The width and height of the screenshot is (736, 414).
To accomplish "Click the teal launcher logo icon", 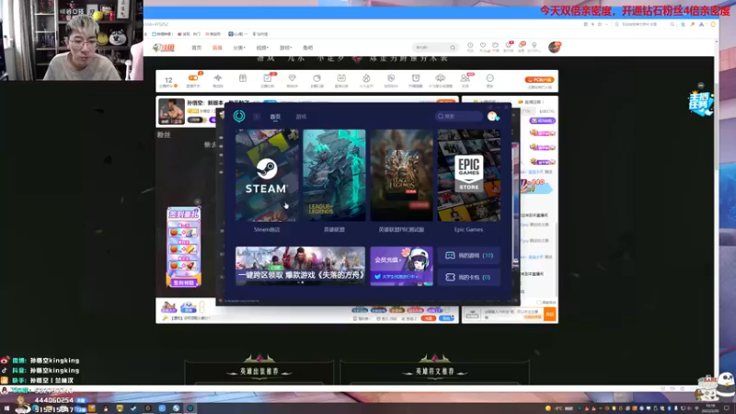I will pos(239,116).
